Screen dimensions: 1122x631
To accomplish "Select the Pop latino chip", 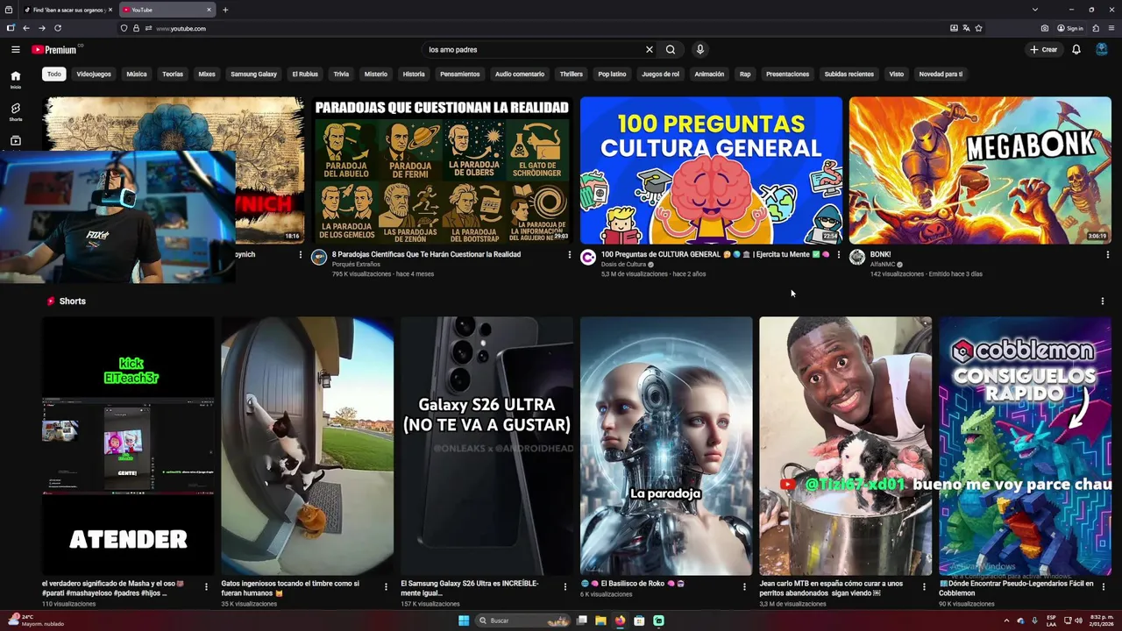I will [x=612, y=74].
